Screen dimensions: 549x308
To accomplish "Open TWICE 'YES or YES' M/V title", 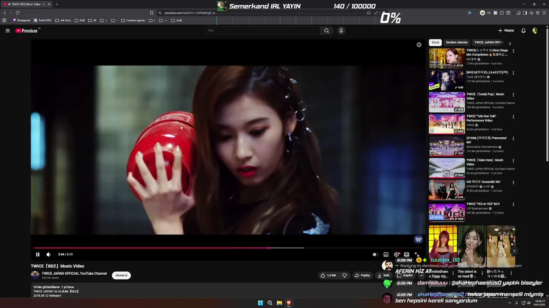I will click(x=483, y=204).
